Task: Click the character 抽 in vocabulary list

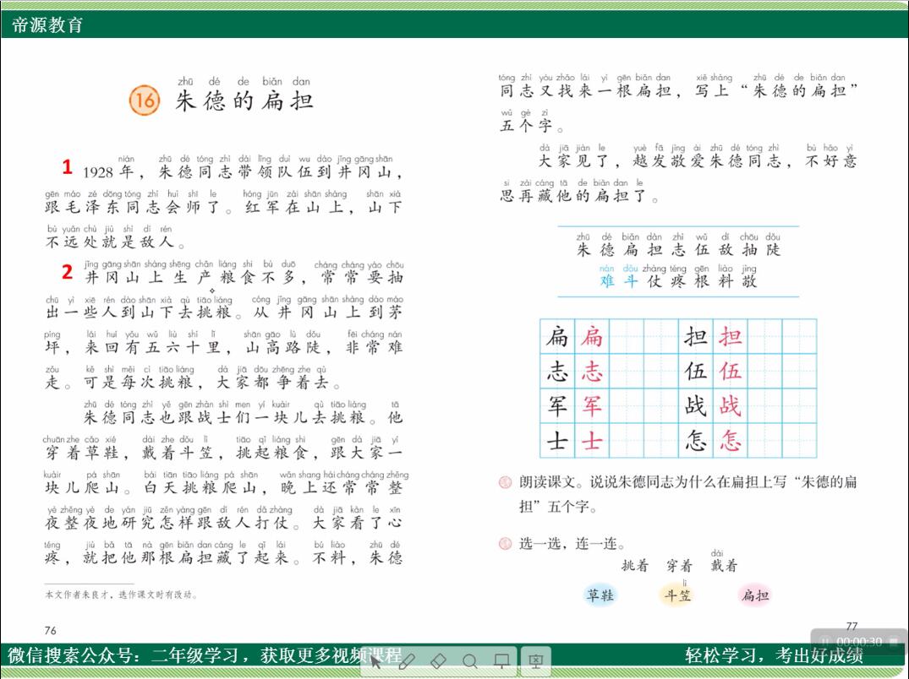Action: [749, 249]
